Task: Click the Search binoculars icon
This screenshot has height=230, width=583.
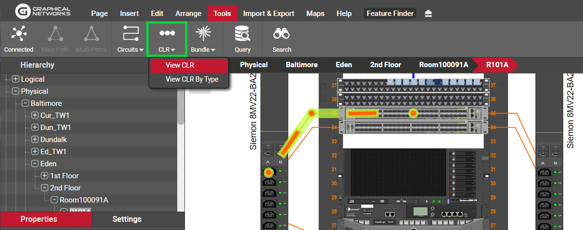Action: [281, 34]
